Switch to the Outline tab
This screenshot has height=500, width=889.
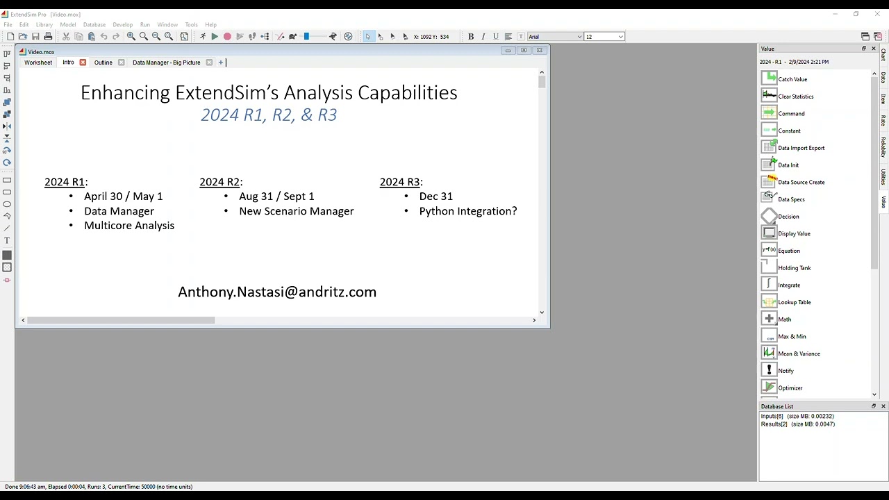point(103,62)
